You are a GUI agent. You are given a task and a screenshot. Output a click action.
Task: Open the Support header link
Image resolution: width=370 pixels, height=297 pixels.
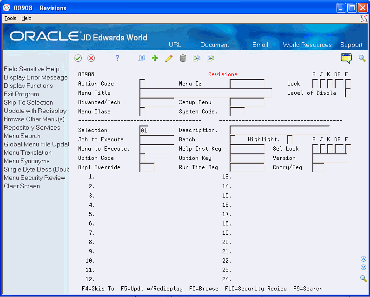point(351,45)
